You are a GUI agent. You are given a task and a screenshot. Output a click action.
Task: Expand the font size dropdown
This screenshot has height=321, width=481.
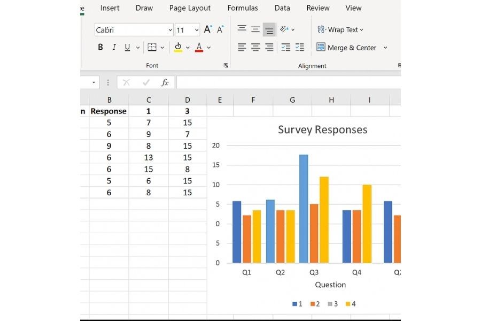coord(197,30)
